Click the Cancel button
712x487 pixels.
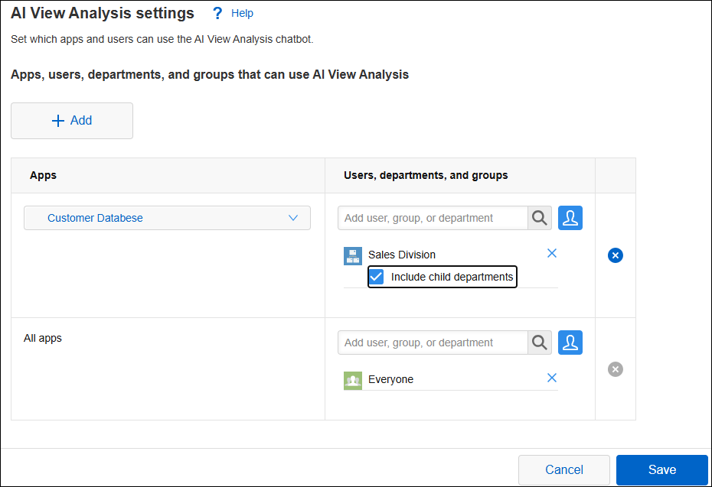pos(564,469)
